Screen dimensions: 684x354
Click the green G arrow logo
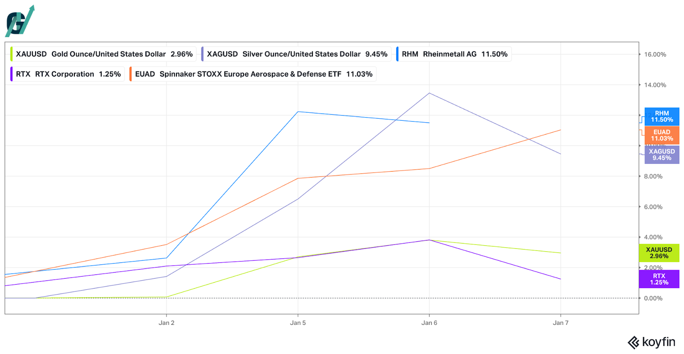[20, 21]
